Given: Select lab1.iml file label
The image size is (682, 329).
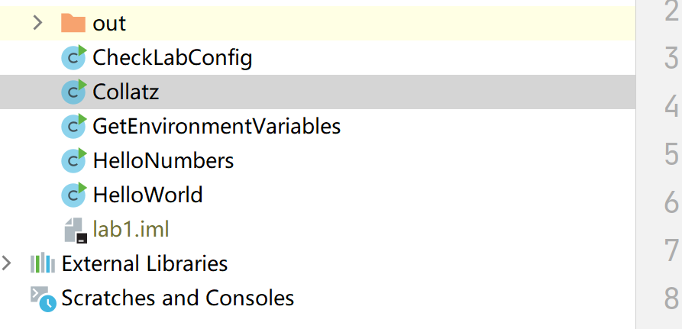Looking at the screenshot, I should pos(131,229).
